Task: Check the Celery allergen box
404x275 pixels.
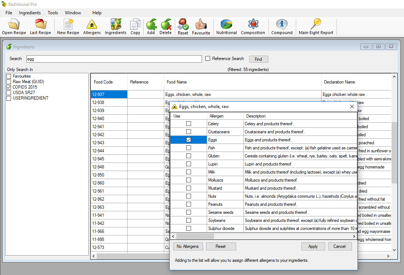Action: (x=188, y=124)
